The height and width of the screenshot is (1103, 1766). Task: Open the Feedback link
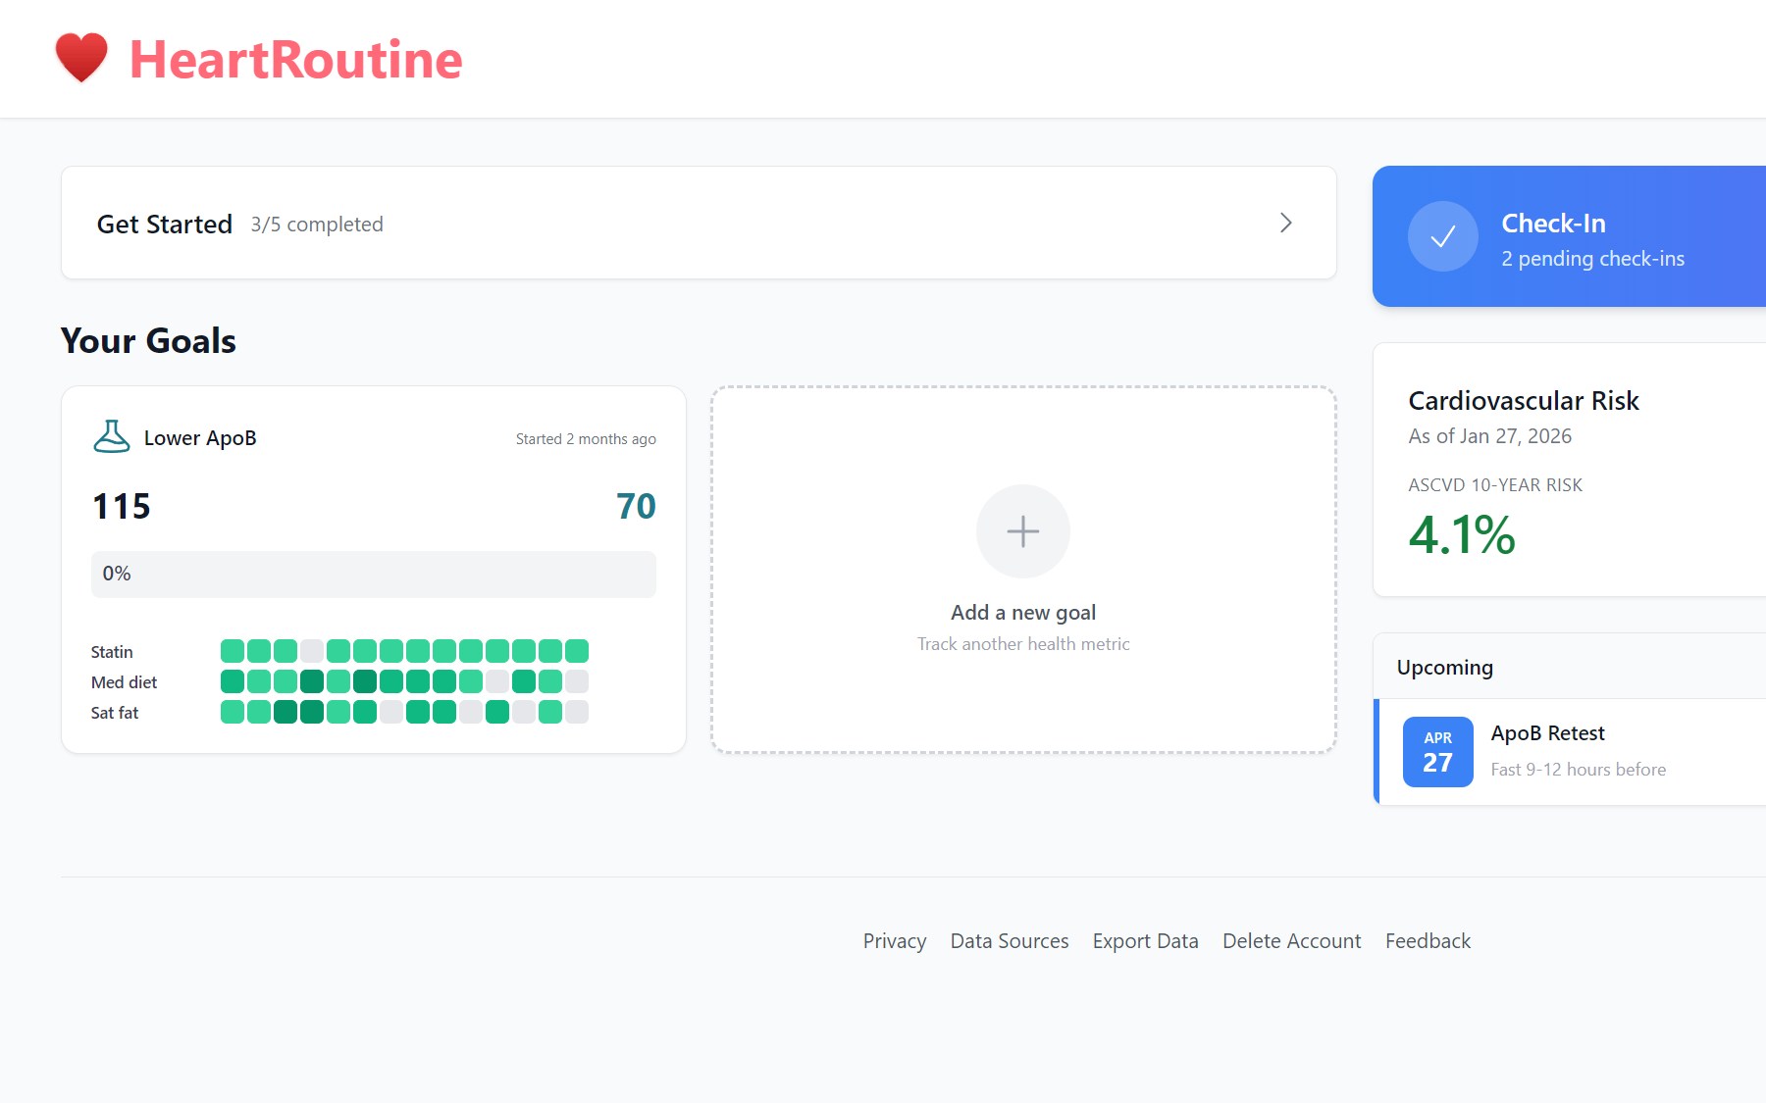coord(1428,940)
